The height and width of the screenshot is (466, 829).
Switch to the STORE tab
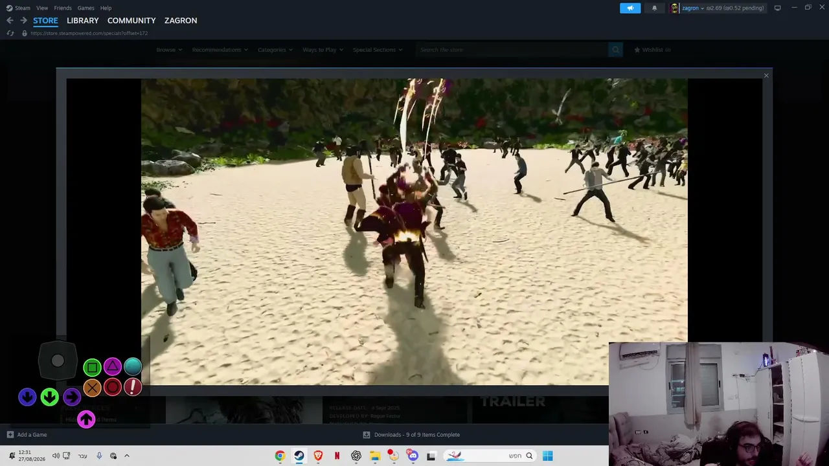(45, 21)
